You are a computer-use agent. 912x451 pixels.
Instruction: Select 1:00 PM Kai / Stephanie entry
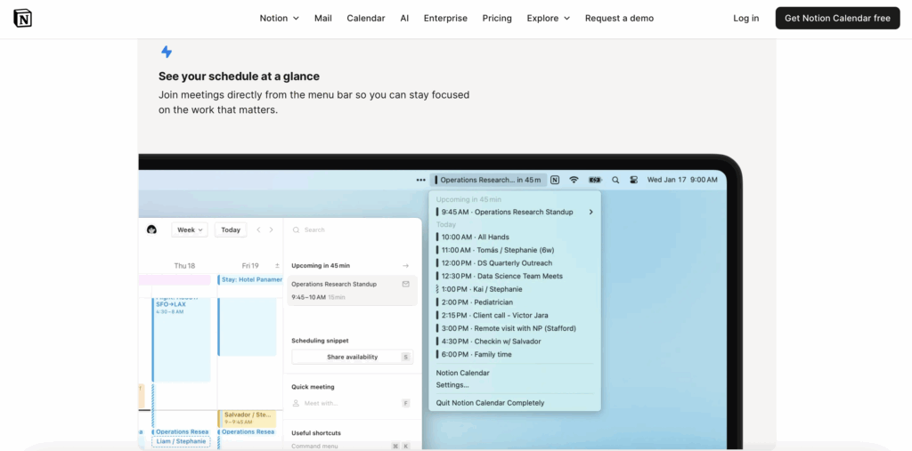pyautogui.click(x=515, y=289)
